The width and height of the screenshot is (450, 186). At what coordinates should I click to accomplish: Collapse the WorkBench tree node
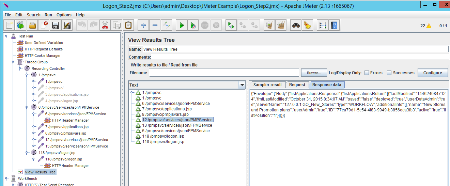[x=6, y=179]
